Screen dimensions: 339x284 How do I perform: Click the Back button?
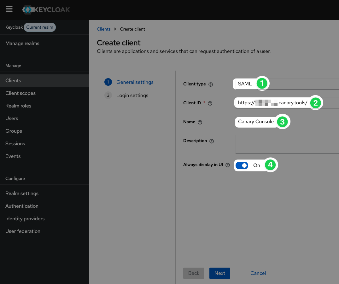click(x=194, y=273)
